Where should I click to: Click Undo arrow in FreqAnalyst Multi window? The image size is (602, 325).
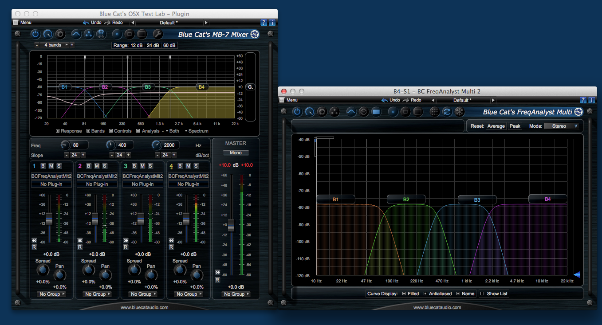coord(385,100)
